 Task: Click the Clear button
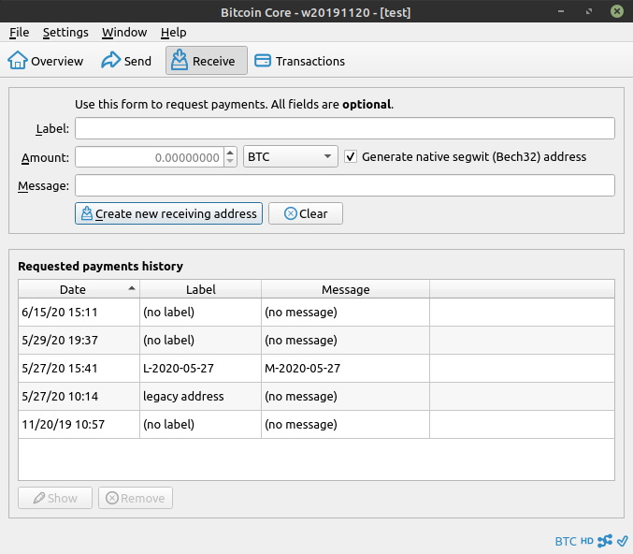(x=306, y=213)
